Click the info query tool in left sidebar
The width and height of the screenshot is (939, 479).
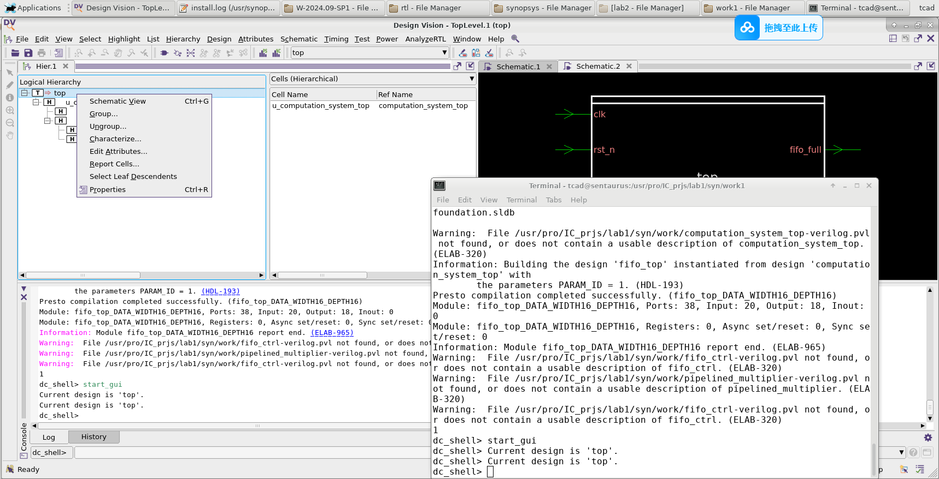(x=10, y=98)
